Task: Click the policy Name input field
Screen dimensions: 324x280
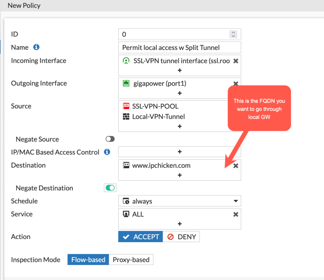Action: point(180,48)
